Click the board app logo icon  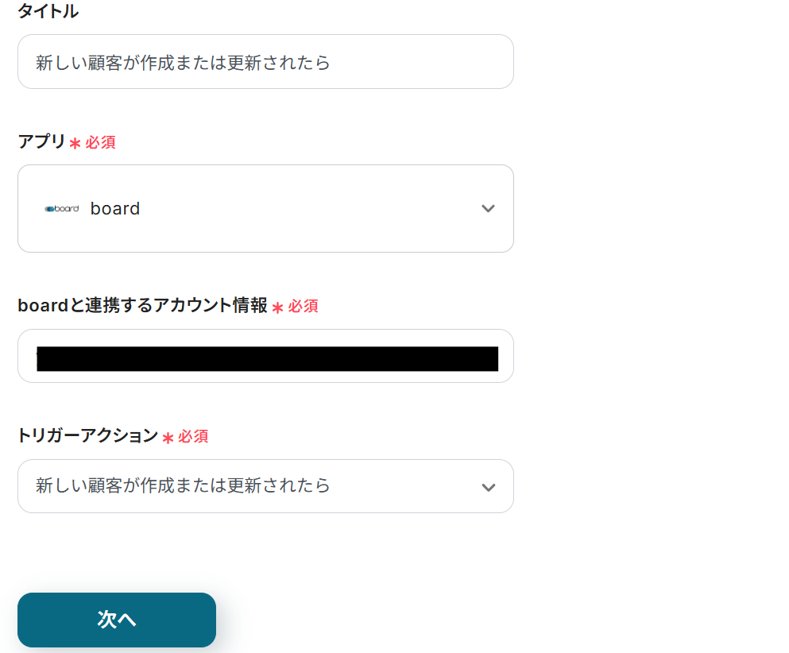point(62,208)
